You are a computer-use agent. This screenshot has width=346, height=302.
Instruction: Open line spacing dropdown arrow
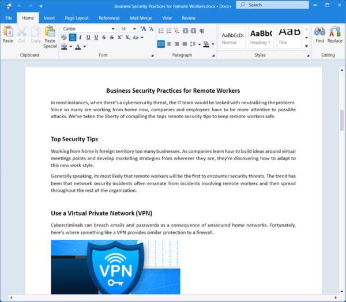(x=200, y=44)
